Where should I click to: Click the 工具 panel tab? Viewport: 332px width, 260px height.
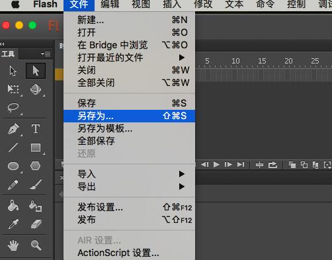[x=9, y=54]
